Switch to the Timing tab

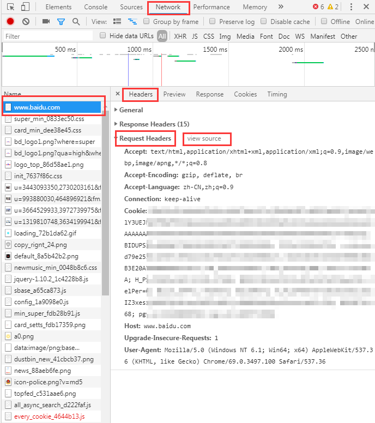pyautogui.click(x=277, y=94)
